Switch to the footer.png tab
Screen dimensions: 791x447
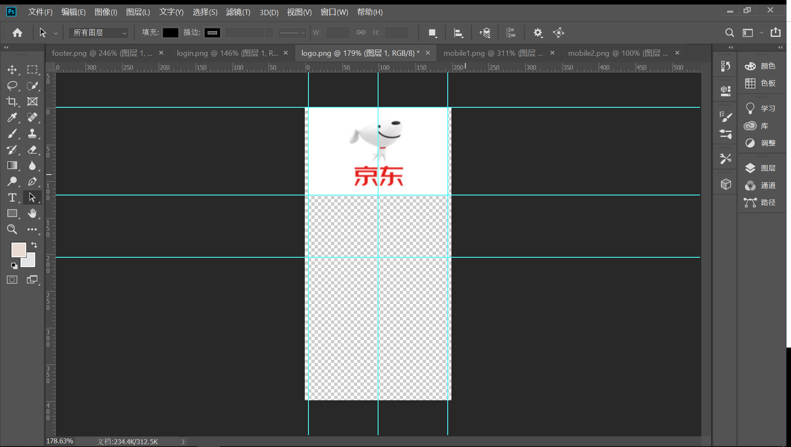tap(102, 53)
